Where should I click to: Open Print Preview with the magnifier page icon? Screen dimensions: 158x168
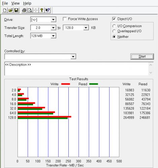30,10
